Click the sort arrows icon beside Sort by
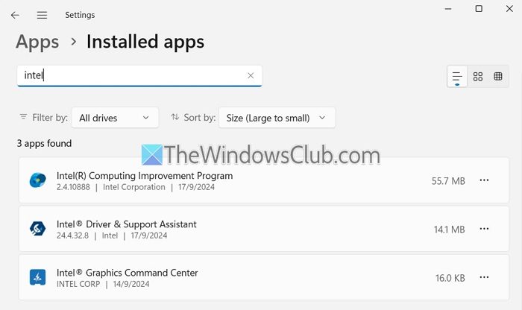The width and height of the screenshot is (522, 310). tap(174, 117)
